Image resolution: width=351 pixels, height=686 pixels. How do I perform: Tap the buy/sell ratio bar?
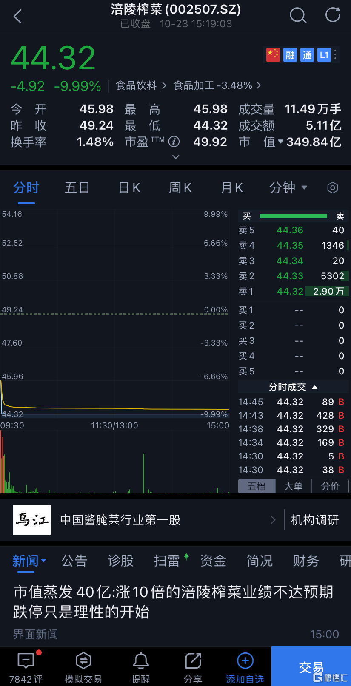[294, 216]
